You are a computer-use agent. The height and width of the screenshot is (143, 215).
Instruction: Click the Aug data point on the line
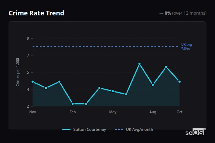click(153, 85)
